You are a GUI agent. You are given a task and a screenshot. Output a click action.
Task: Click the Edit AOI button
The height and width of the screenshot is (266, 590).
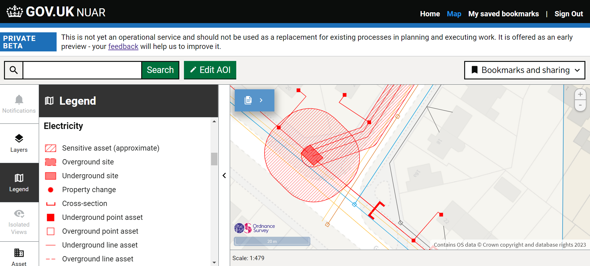point(210,70)
